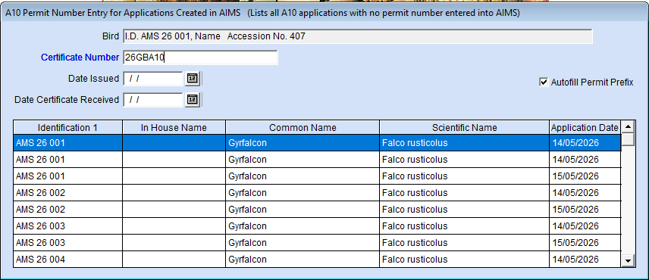This screenshot has width=649, height=280.
Task: Click the Application Date column header
Action: coord(585,128)
